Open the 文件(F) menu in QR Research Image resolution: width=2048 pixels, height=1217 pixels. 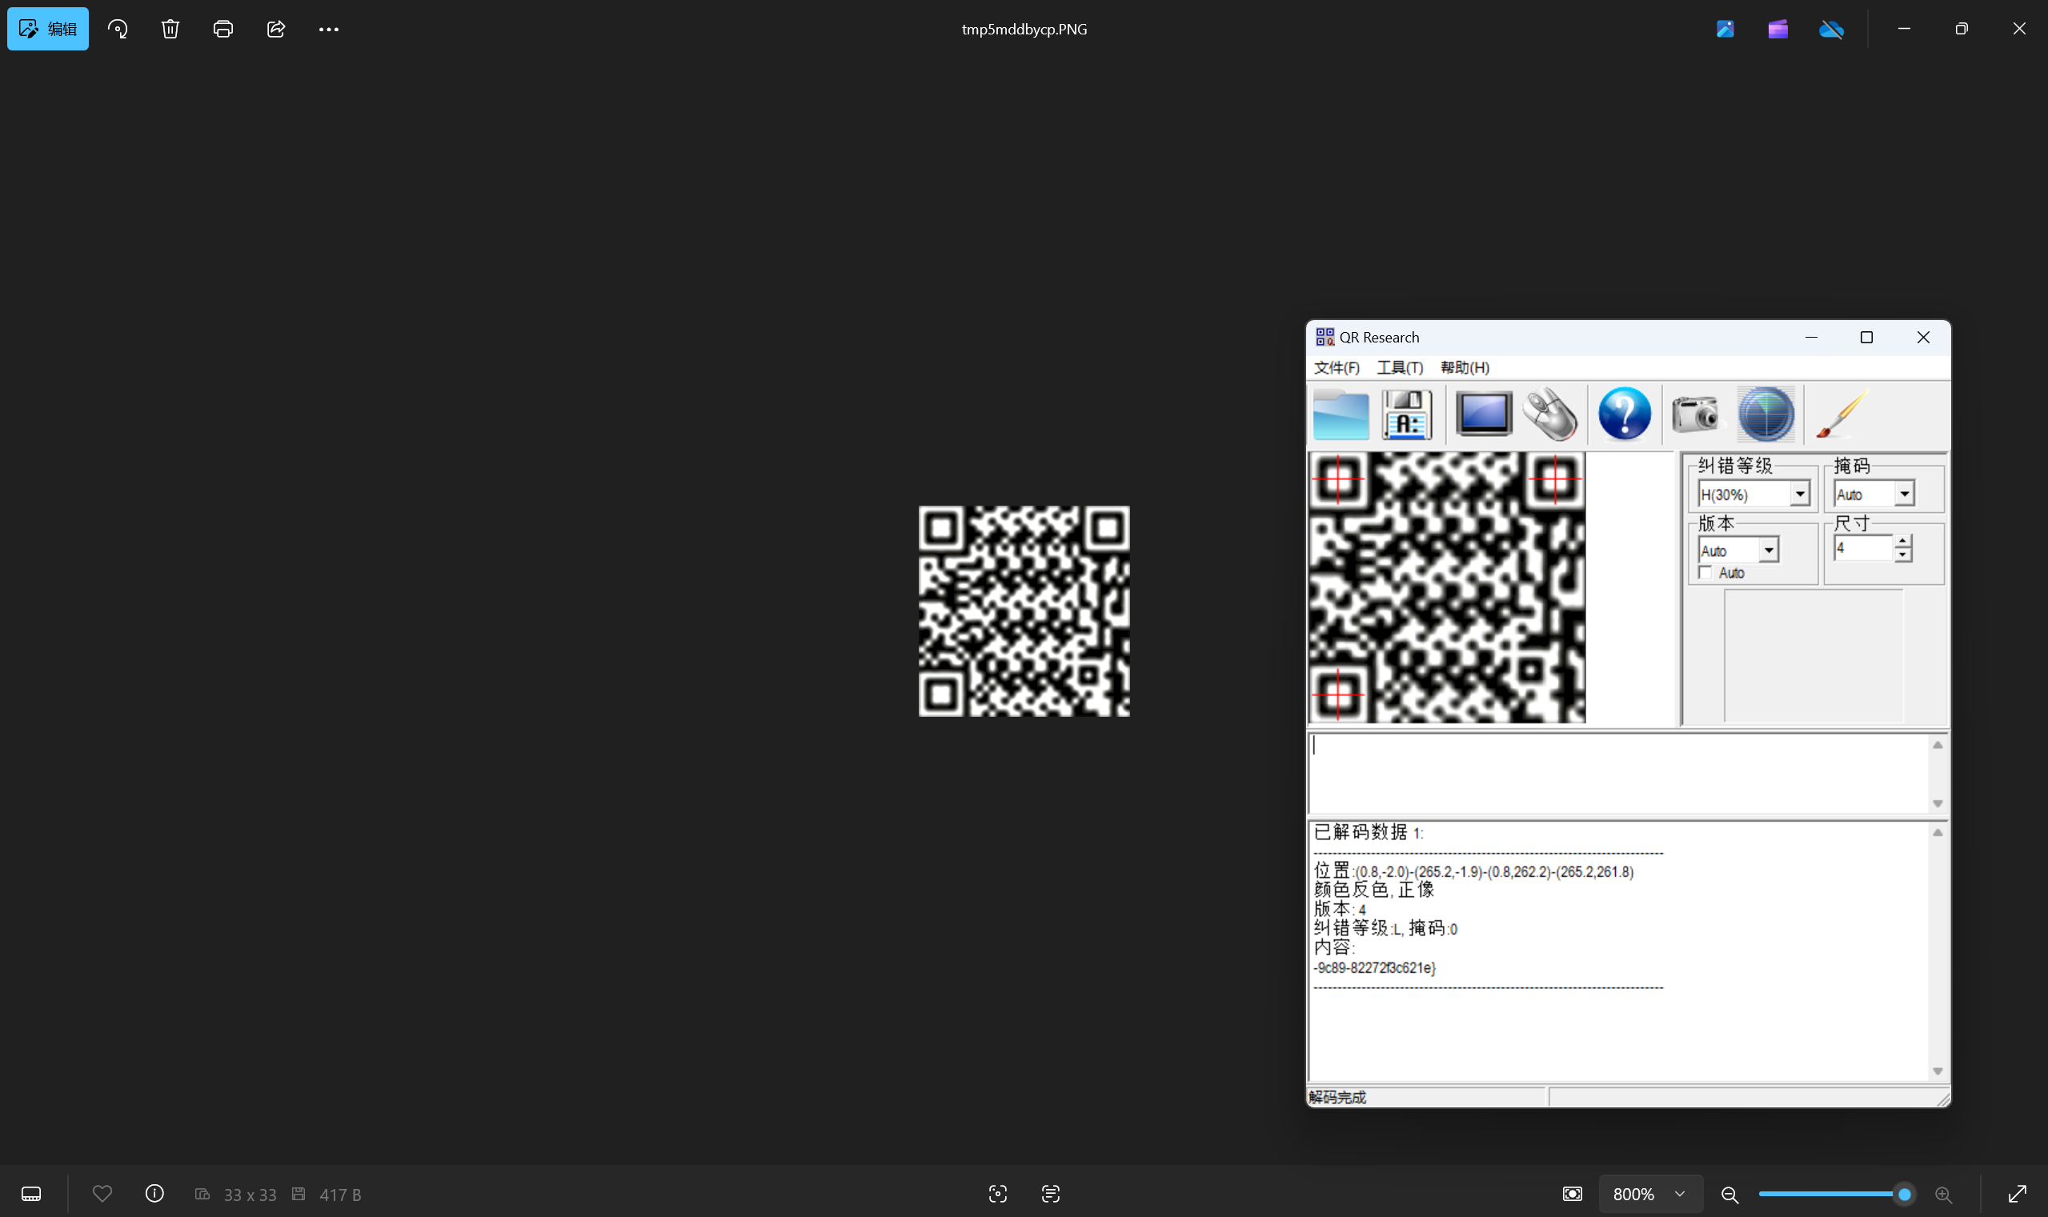[1337, 367]
